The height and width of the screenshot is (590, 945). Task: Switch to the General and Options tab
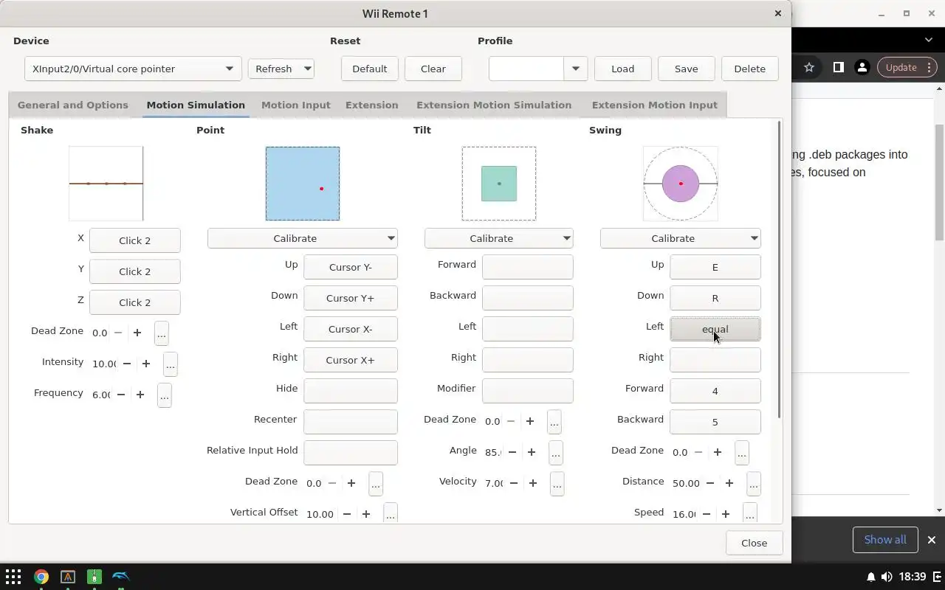click(73, 105)
